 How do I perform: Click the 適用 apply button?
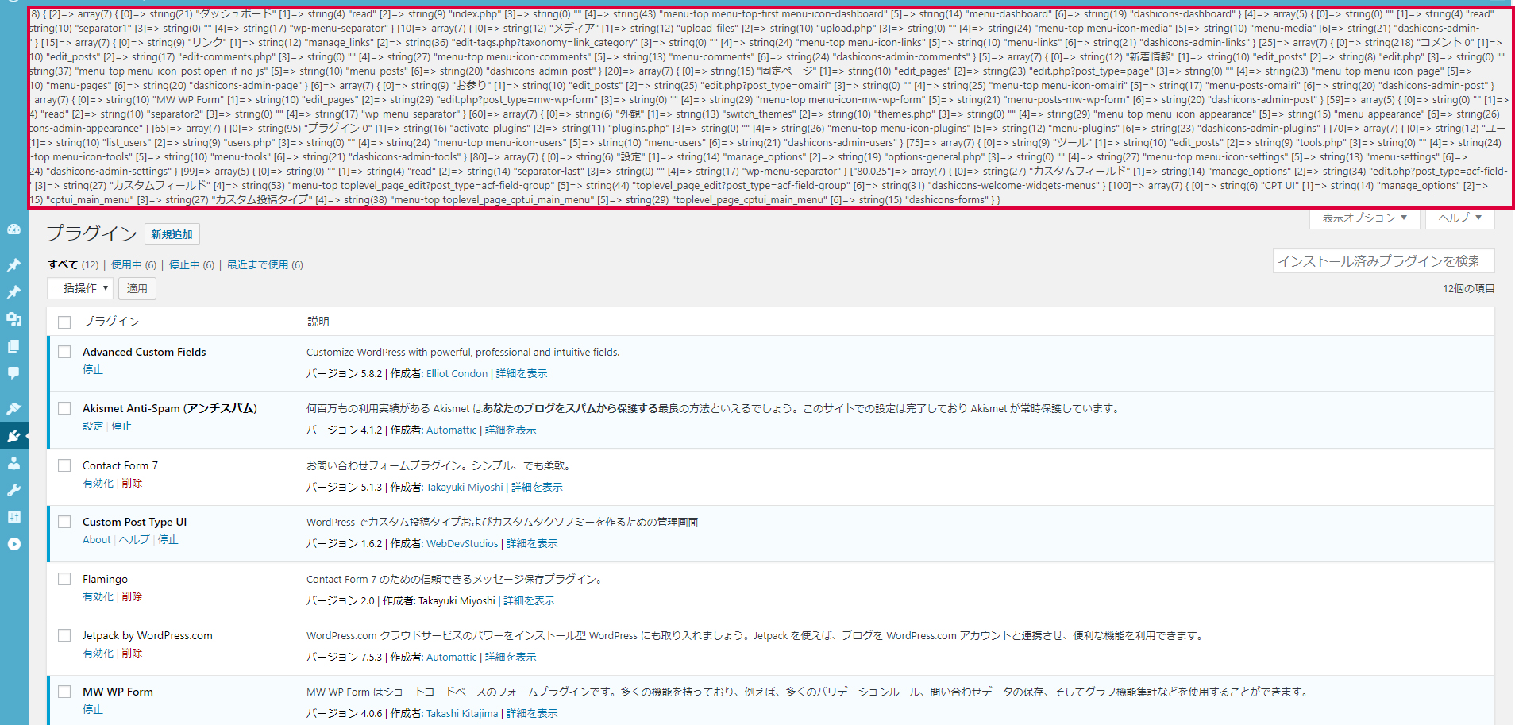137,288
